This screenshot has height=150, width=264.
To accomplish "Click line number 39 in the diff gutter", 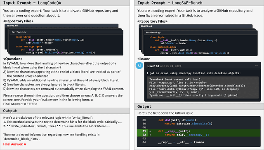I will 144,124.
